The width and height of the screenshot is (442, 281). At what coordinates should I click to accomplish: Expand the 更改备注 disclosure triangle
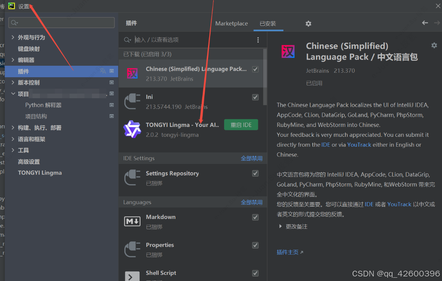coord(280,226)
